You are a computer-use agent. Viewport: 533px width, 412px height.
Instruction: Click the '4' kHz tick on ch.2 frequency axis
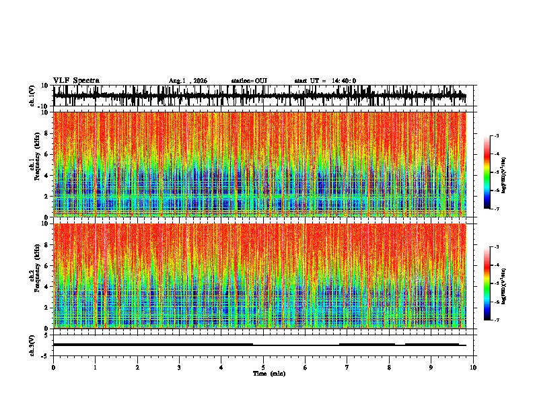pyautogui.click(x=46, y=287)
